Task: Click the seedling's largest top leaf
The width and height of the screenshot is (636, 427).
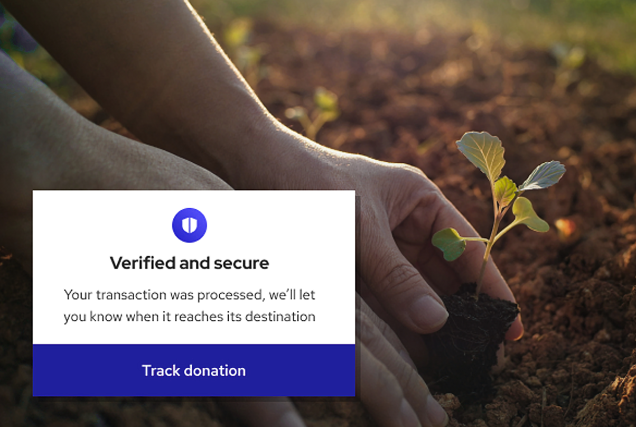Action: (481, 155)
